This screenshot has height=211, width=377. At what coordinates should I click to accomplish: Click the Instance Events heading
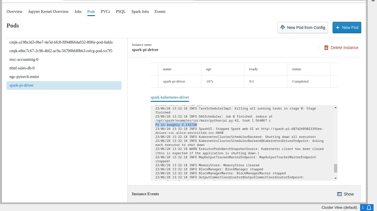pos(145,194)
